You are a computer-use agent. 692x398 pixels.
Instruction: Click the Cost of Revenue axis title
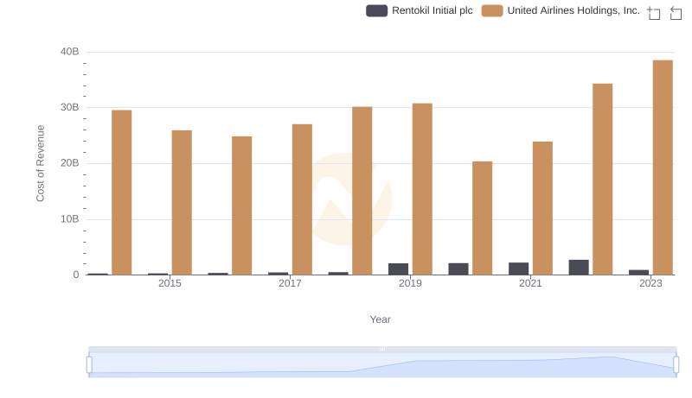tap(40, 163)
